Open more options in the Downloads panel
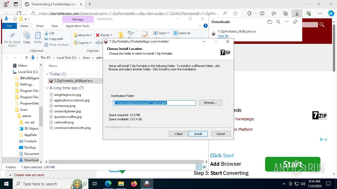The image size is (337, 189). (286, 22)
